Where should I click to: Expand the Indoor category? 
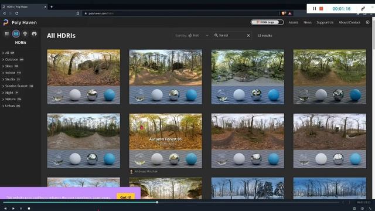(12, 73)
